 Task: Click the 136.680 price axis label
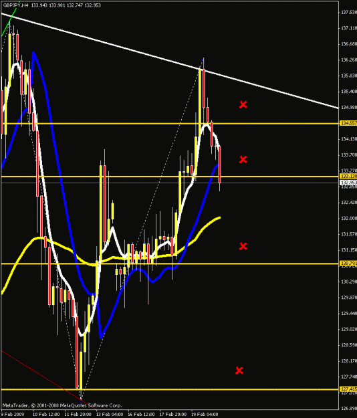coord(349,44)
